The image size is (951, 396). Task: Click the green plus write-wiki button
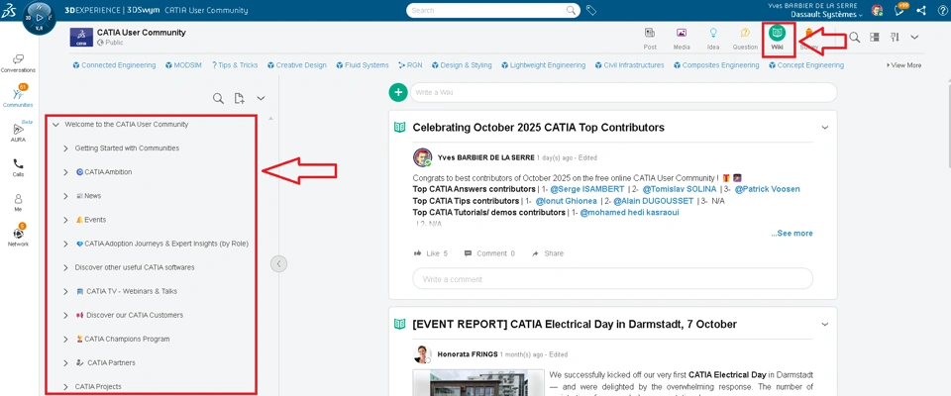pos(398,92)
